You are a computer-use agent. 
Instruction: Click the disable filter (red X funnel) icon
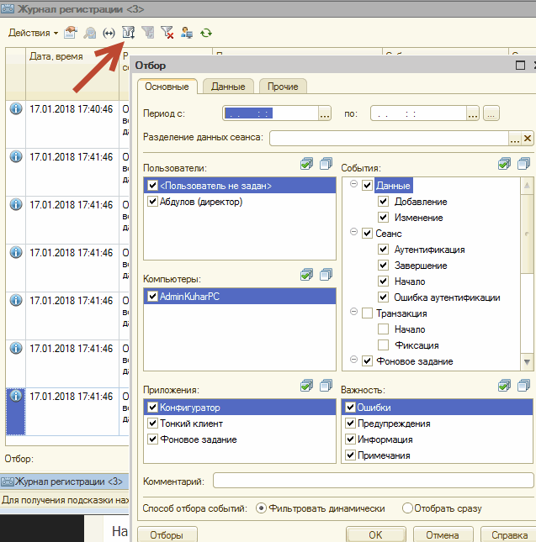[x=167, y=33]
